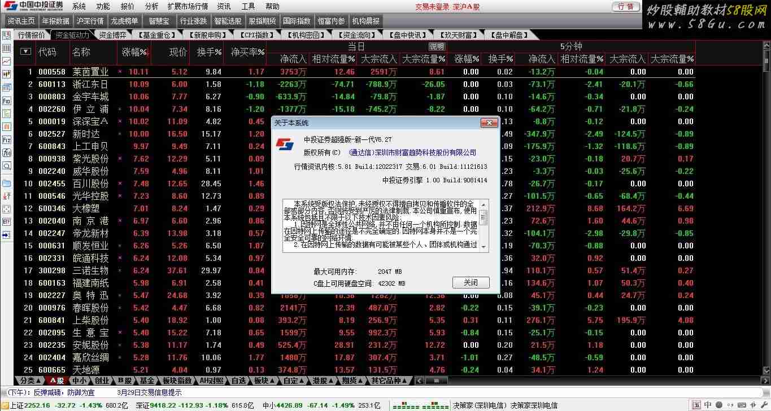The width and height of the screenshot is (771, 411).
Task: Expand the 港股▲ bottom tab menu
Action: click(324, 381)
